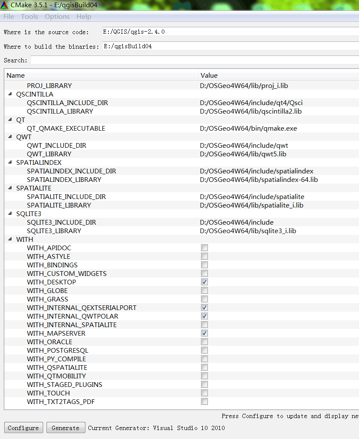This screenshot has height=439, width=359.
Task: Collapse the SQLITE3 group
Action: 10,214
